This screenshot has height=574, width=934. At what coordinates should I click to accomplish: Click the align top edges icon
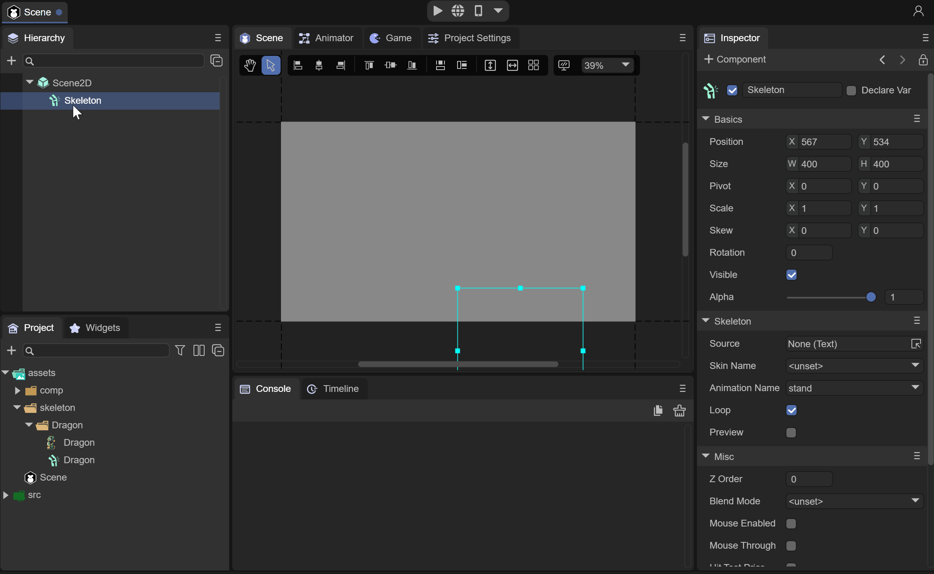pos(369,65)
